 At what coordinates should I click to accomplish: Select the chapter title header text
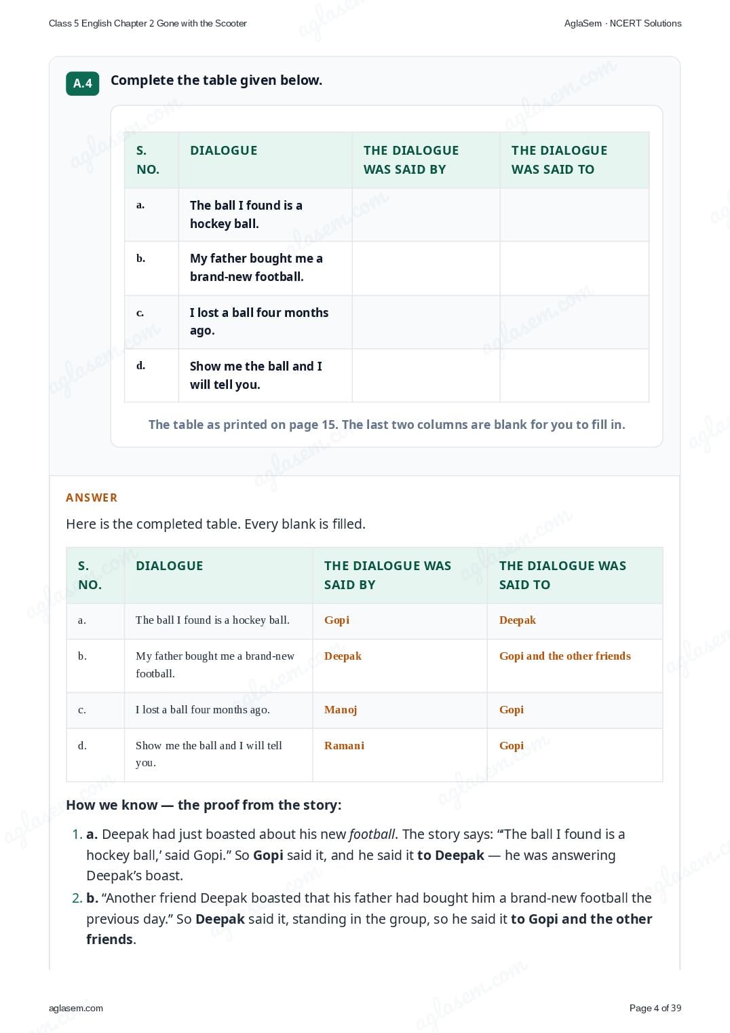click(148, 23)
